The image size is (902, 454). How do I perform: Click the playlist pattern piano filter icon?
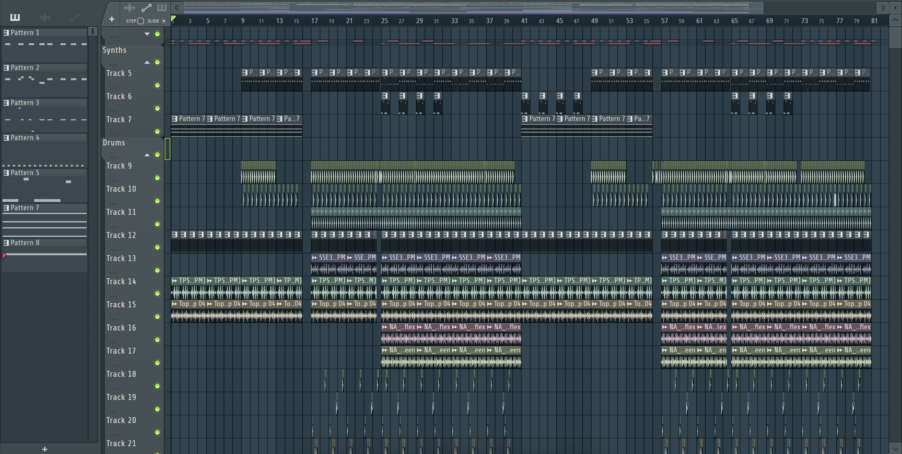pyautogui.click(x=162, y=8)
